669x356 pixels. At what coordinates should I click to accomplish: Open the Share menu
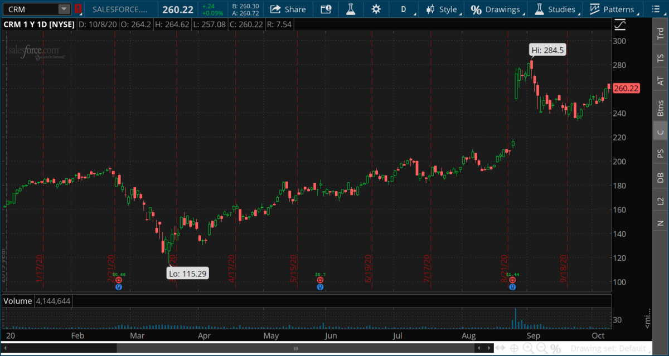(x=288, y=9)
